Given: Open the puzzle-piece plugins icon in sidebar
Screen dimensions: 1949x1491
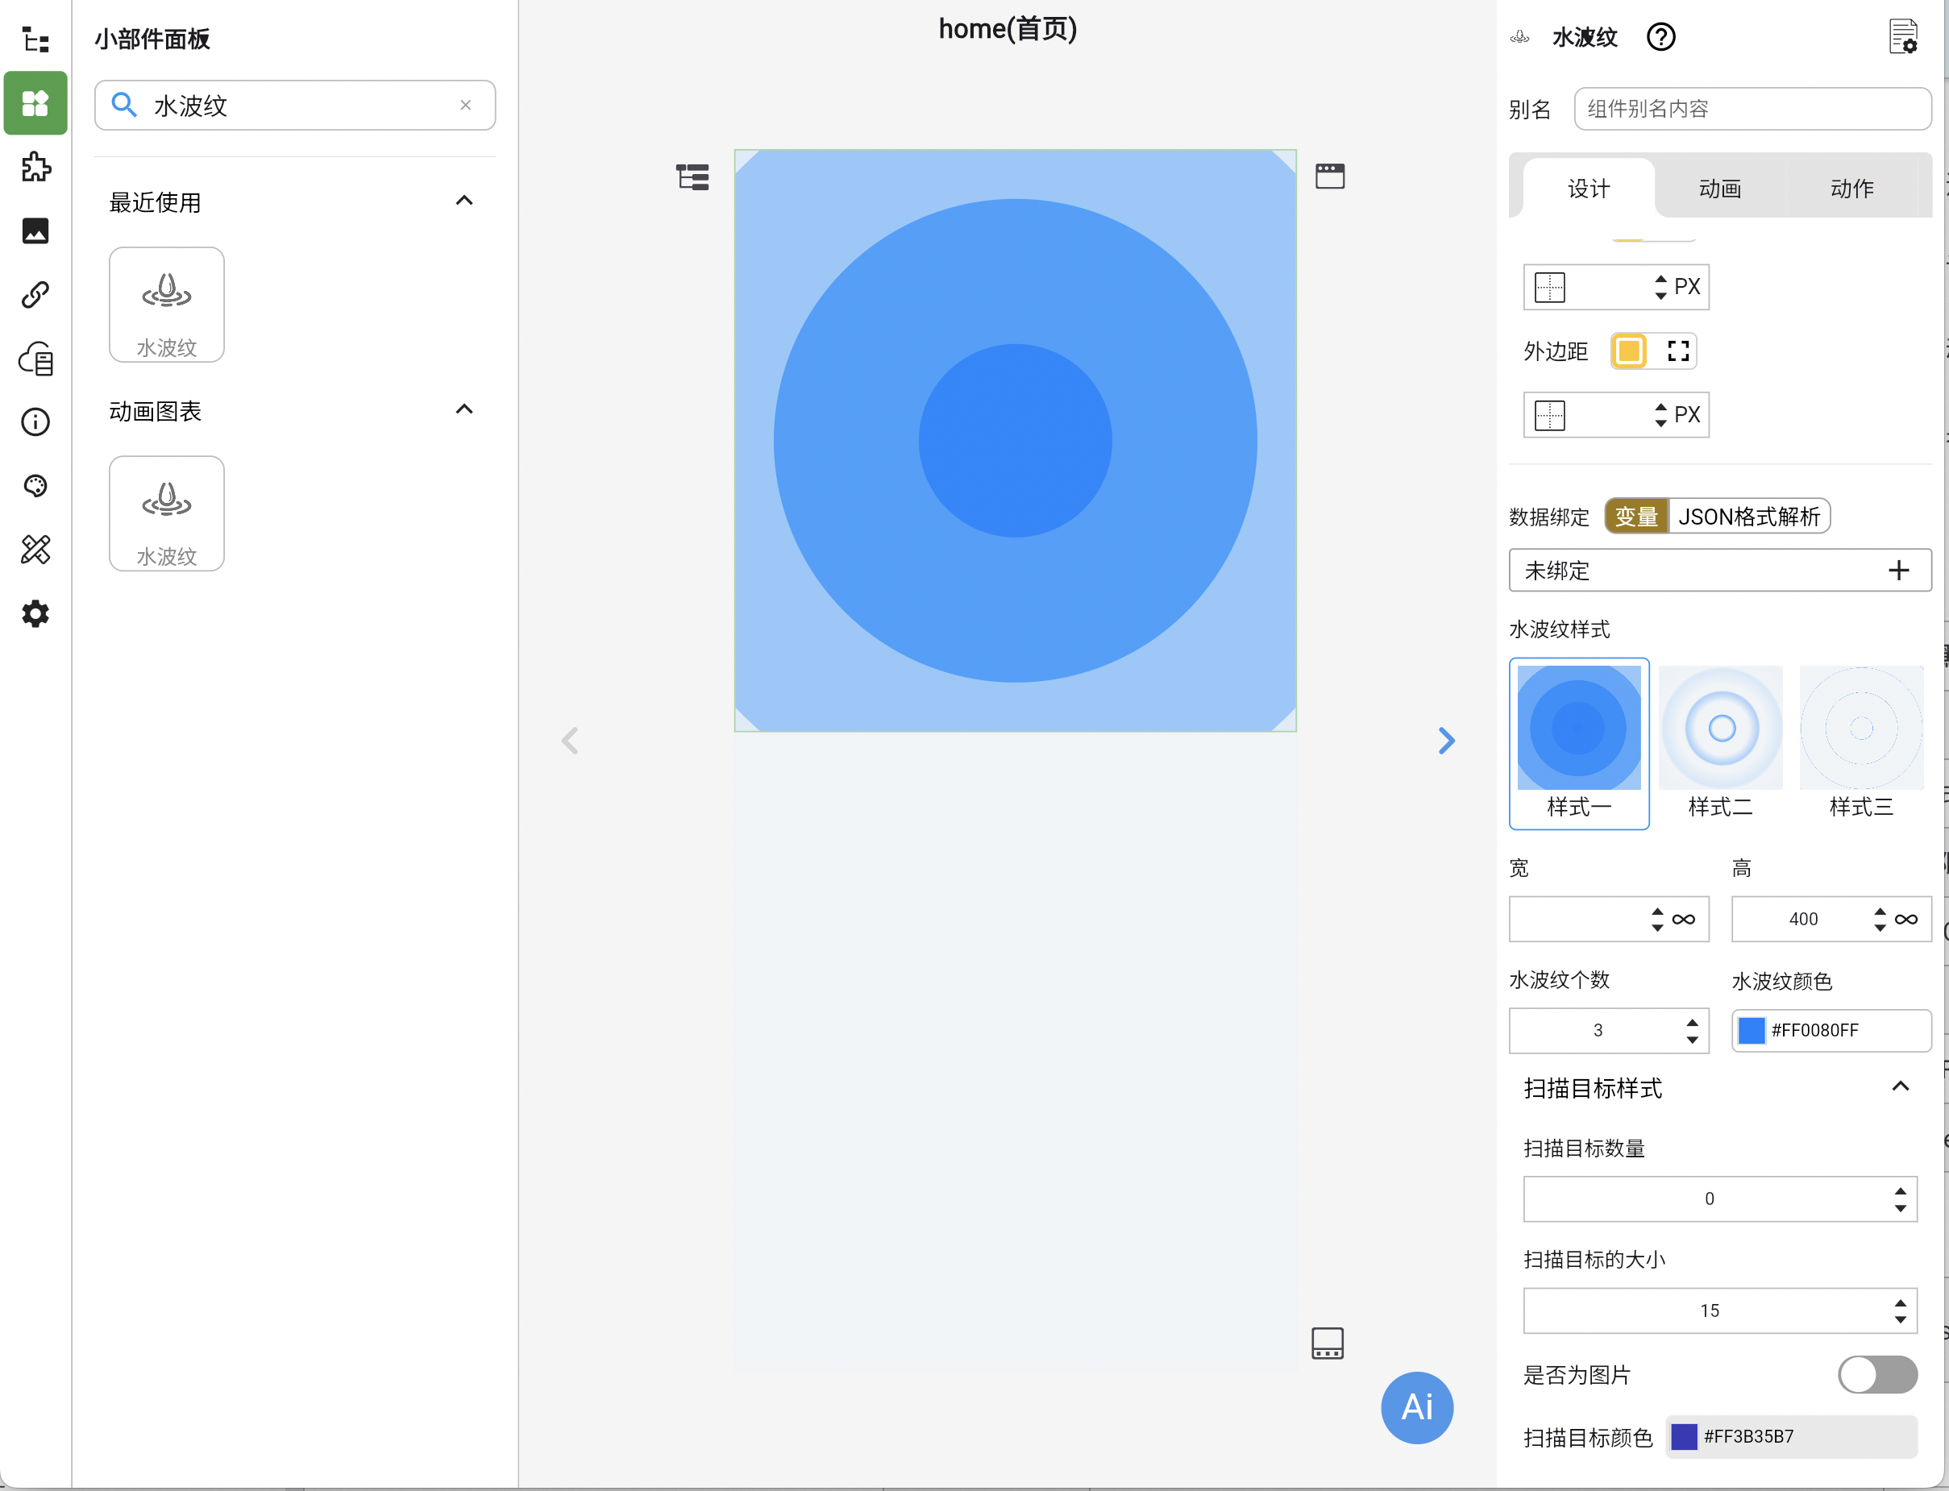Looking at the screenshot, I should (x=35, y=167).
